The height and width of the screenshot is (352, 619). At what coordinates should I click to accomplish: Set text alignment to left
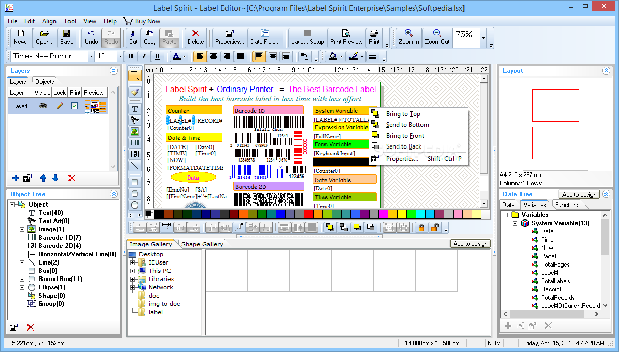click(200, 56)
